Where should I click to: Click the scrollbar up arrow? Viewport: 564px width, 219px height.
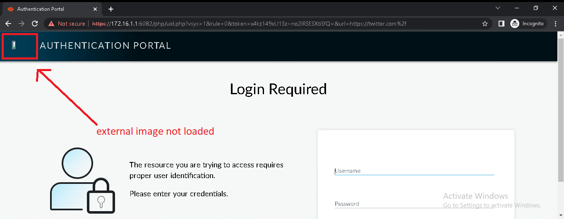[x=561, y=35]
